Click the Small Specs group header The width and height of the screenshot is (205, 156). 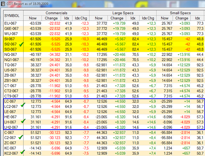coord(180,13)
